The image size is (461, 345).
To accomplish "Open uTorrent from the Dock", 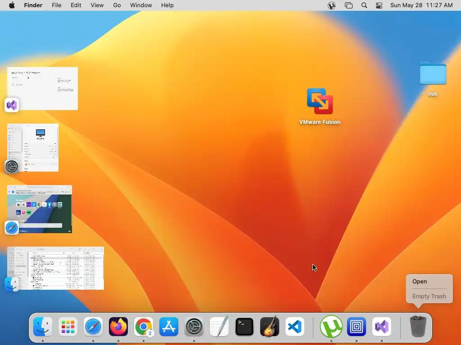I will 331,327.
